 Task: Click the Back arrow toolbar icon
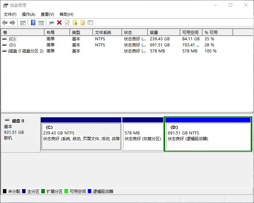(x=5, y=23)
